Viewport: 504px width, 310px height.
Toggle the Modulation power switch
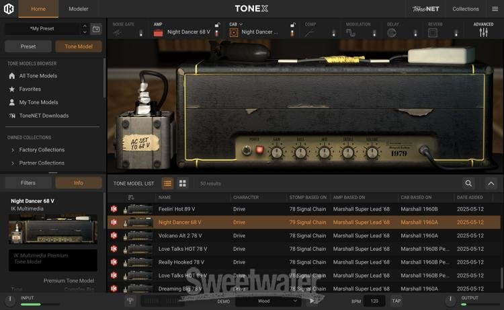coord(374,33)
